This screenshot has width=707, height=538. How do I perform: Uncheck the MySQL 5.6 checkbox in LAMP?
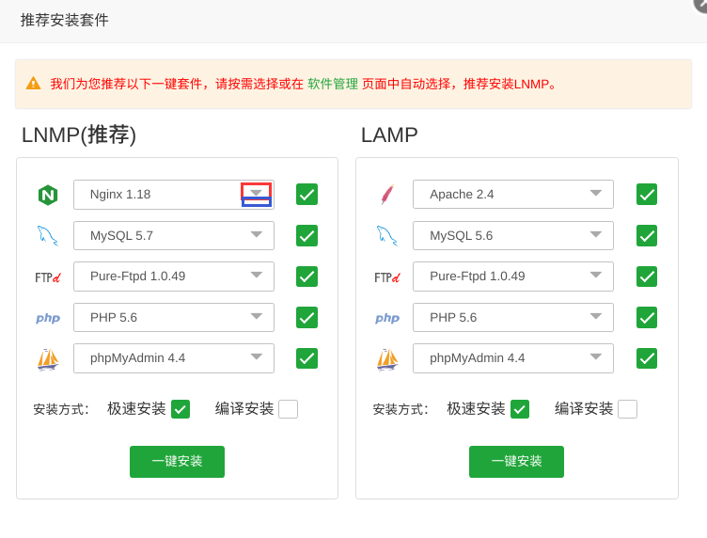click(x=647, y=235)
